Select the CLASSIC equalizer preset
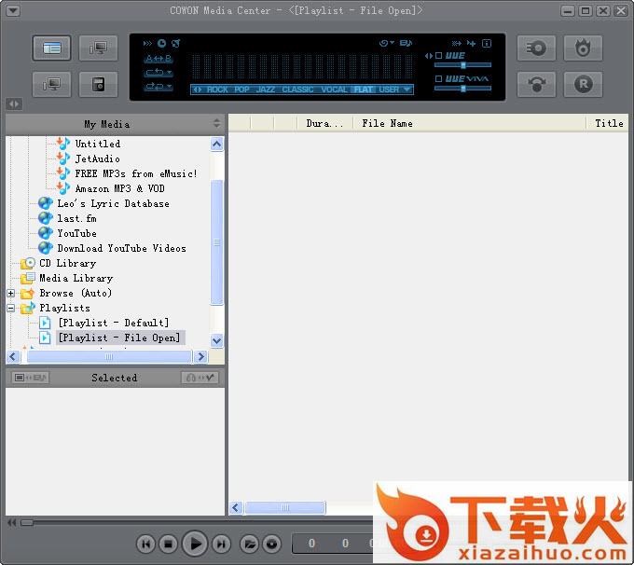 click(297, 90)
